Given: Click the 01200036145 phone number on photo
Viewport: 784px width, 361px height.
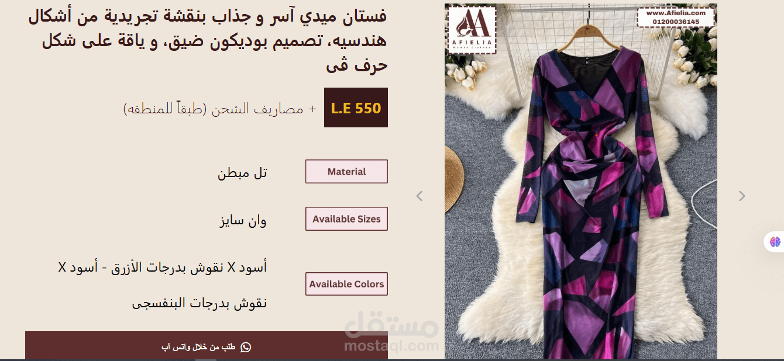Looking at the screenshot, I should coord(676,22).
